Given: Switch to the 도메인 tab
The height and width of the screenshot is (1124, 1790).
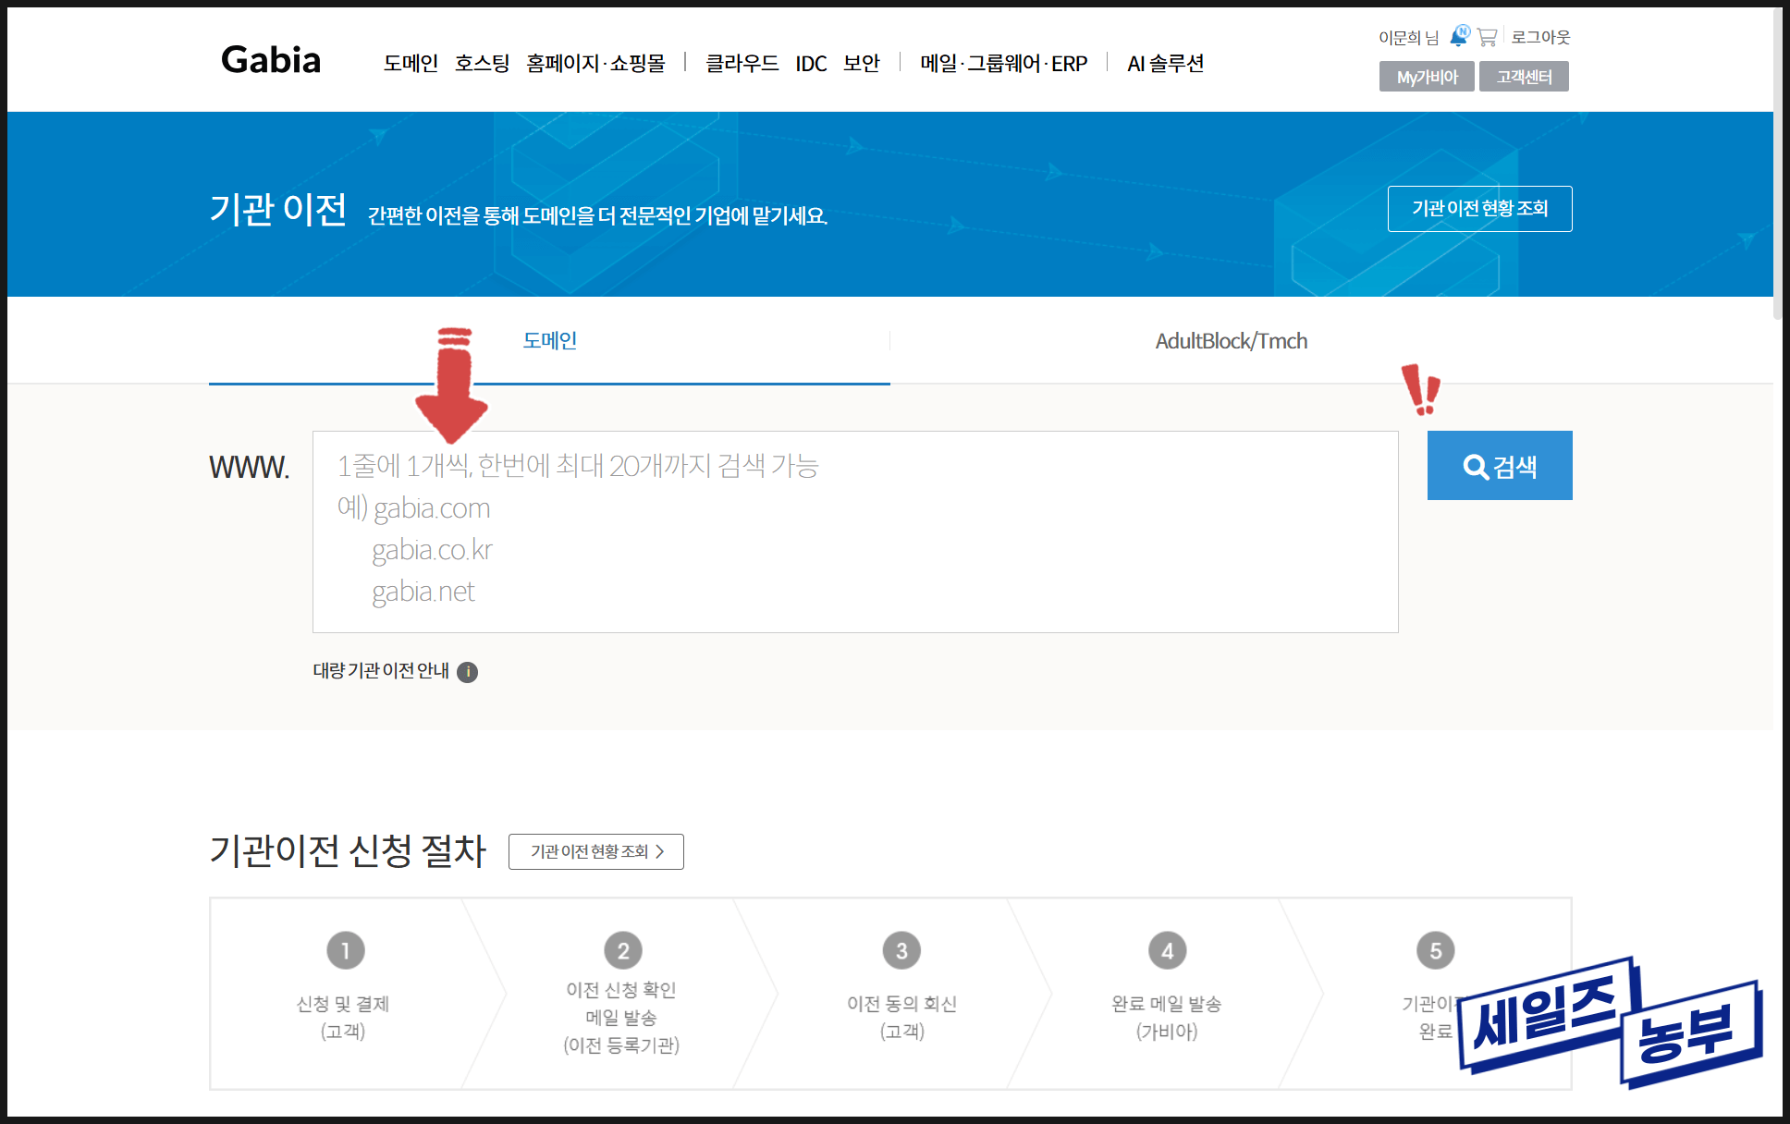Looking at the screenshot, I should click(x=549, y=341).
